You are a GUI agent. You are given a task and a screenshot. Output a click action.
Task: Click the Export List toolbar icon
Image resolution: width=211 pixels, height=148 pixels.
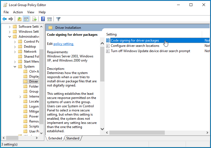[35, 19]
